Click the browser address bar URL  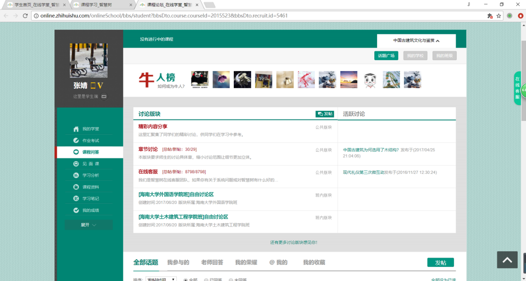click(x=164, y=16)
